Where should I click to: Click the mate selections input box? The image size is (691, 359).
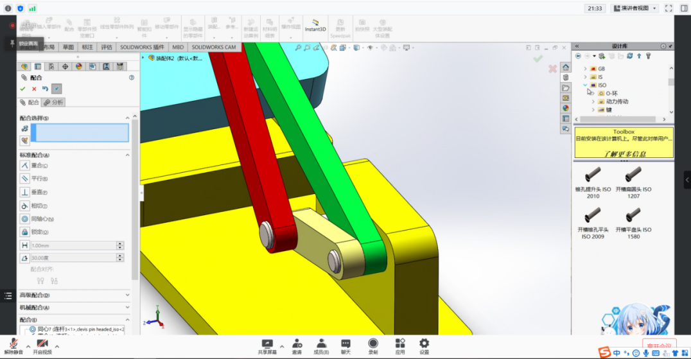point(80,132)
